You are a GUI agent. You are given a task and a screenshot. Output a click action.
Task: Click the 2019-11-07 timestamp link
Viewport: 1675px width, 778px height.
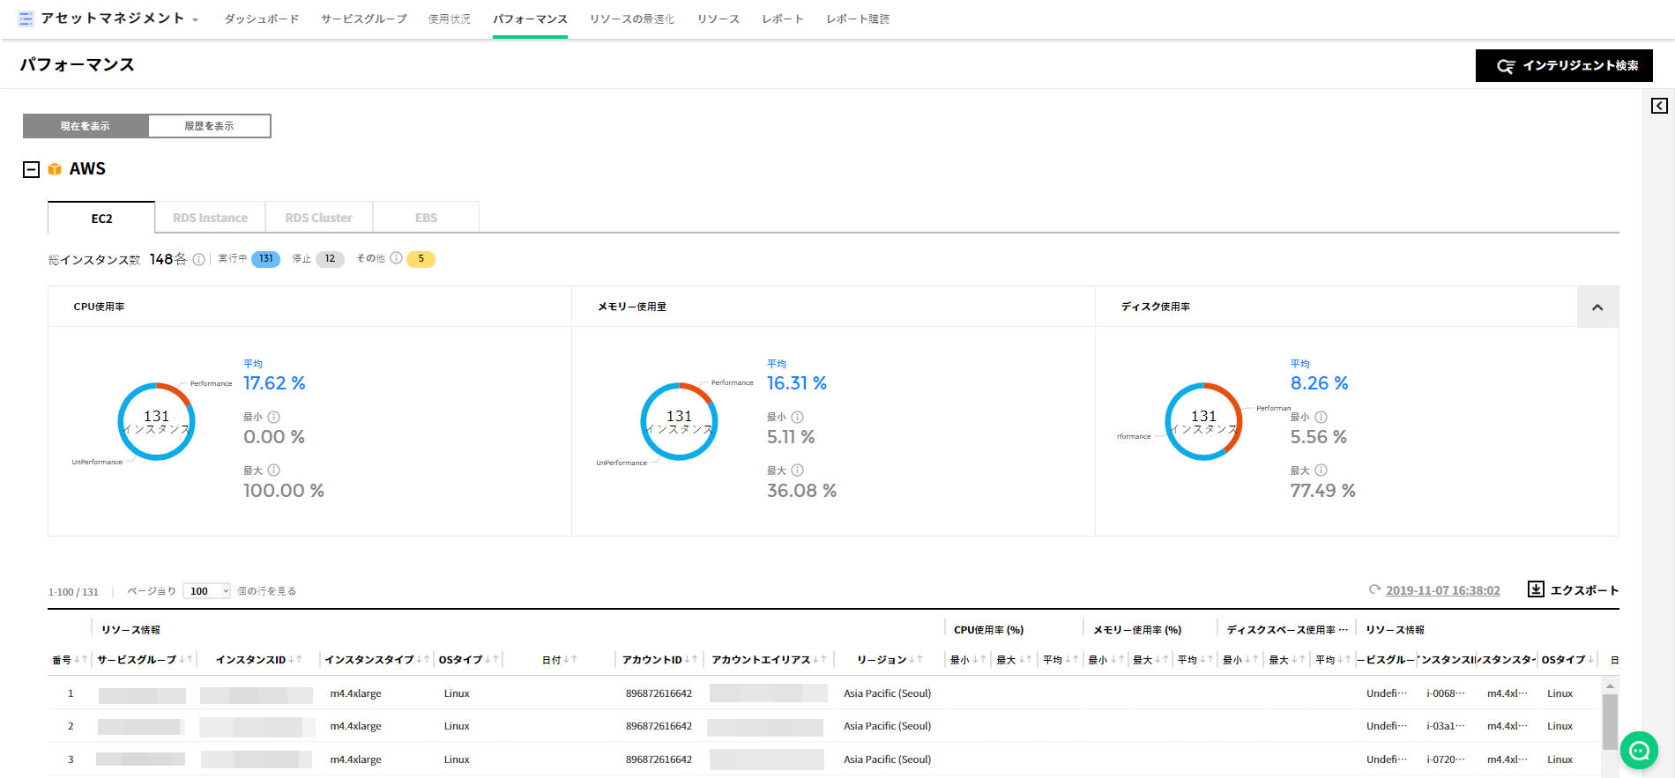pos(1442,590)
